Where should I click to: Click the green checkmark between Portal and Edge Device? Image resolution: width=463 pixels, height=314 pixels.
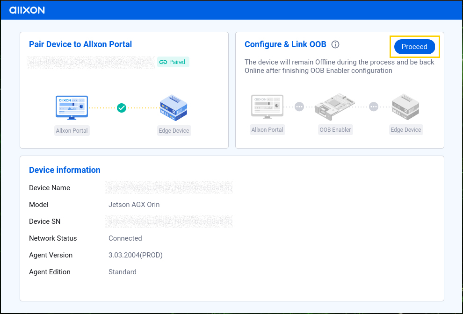[x=122, y=108]
